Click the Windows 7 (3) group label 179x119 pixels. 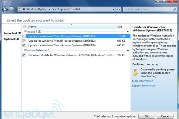[33, 32]
